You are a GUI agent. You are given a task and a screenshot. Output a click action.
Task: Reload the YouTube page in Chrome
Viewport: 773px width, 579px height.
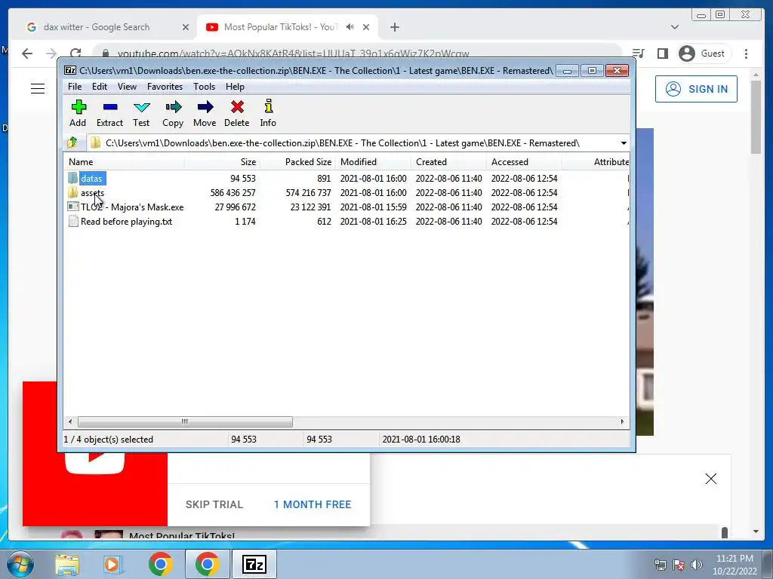click(x=75, y=54)
